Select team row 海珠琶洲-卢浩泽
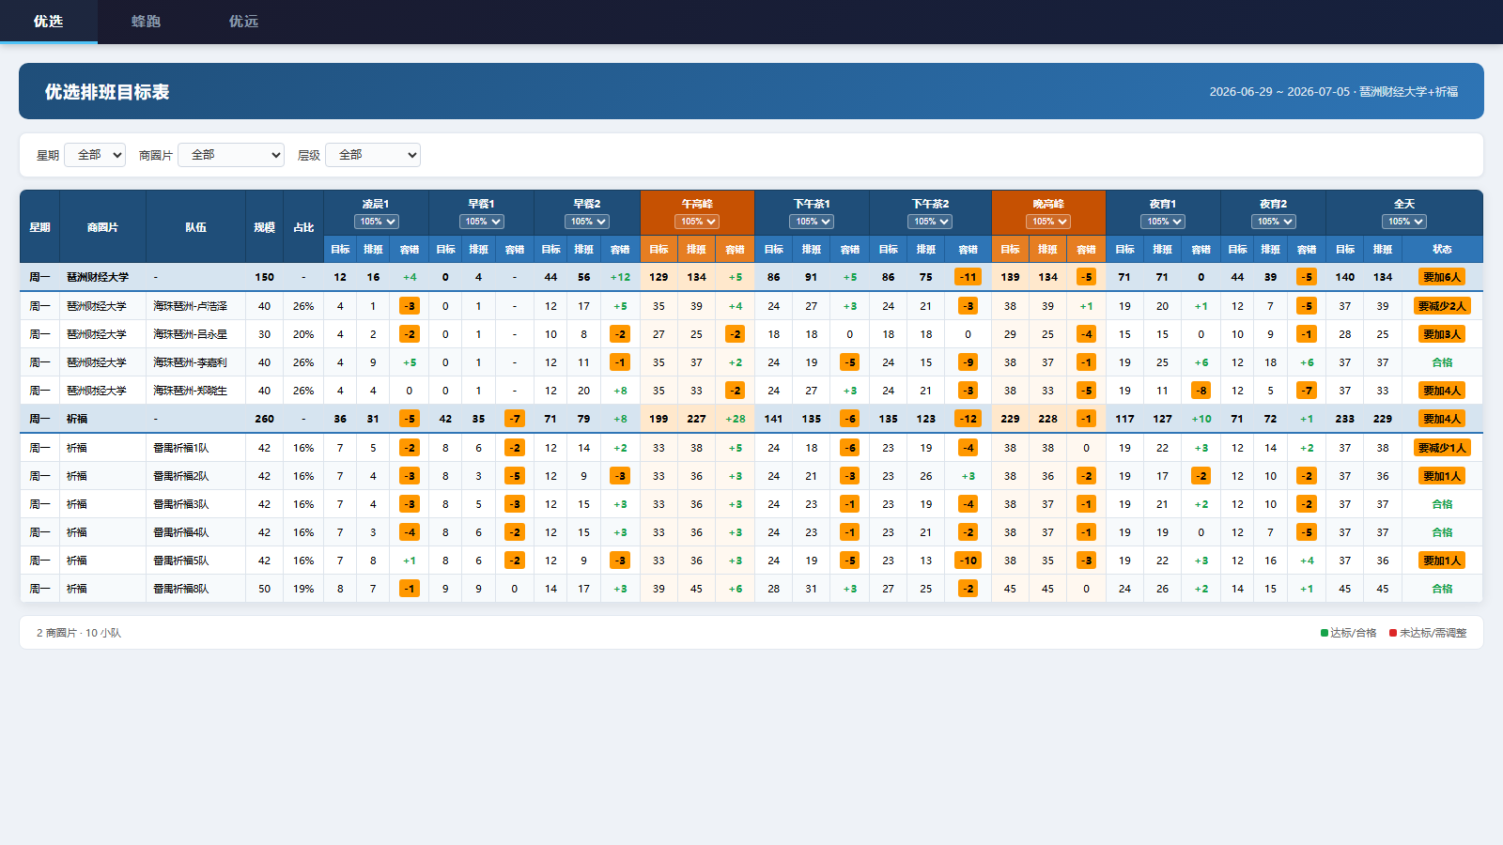Viewport: 1503px width, 845px height. click(x=751, y=306)
